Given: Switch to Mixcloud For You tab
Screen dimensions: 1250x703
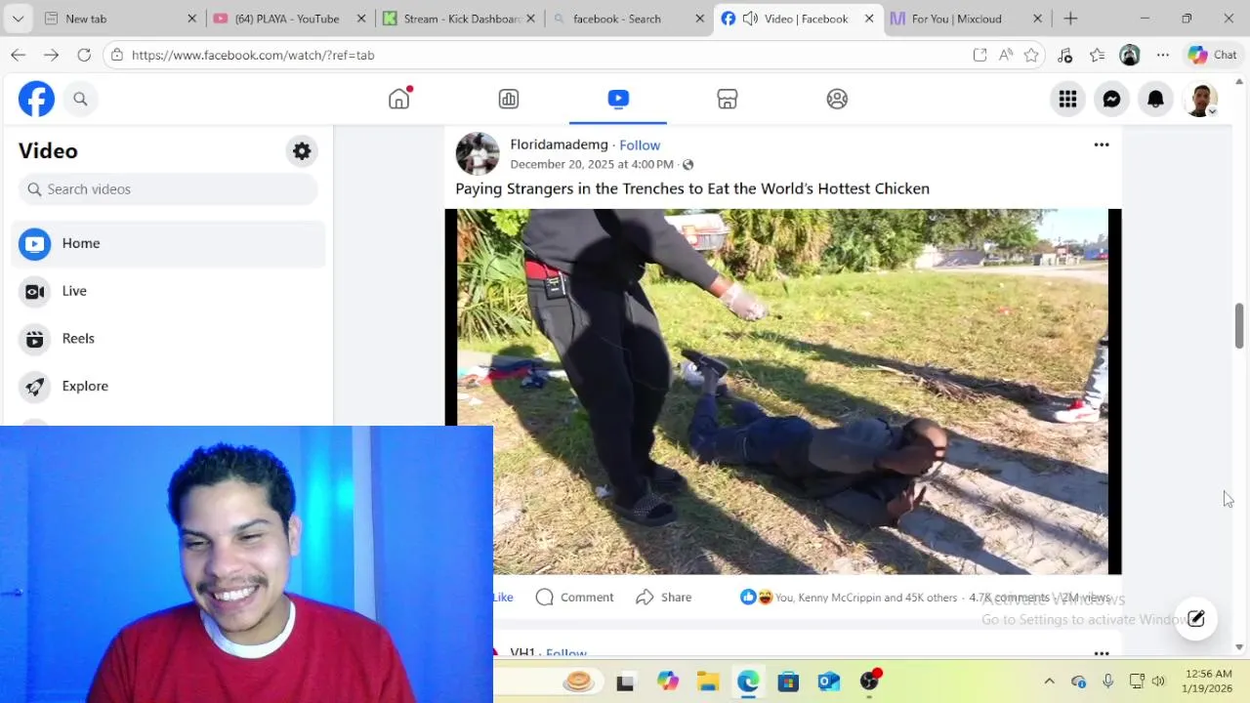Looking at the screenshot, I should click(967, 19).
